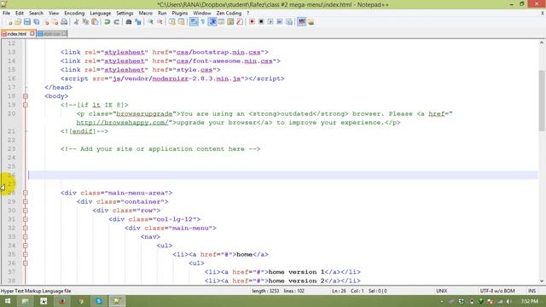Open the Document Map icon
Image resolution: width=546 pixels, height=307 pixels.
click(230, 22)
